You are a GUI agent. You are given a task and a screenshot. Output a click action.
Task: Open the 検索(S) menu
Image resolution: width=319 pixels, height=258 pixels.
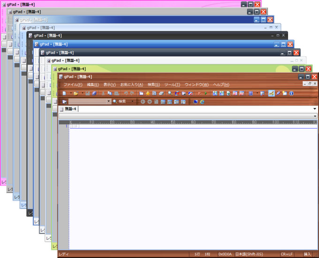coord(153,84)
